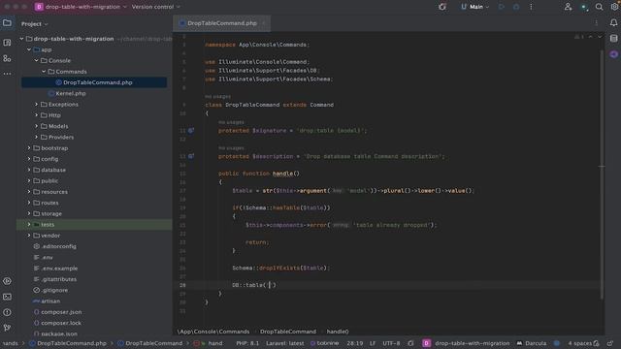Expand the vendor folder
The width and height of the screenshot is (621, 349).
(x=29, y=236)
